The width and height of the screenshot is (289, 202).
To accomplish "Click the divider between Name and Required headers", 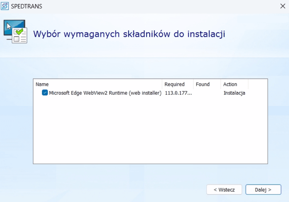I will pyautogui.click(x=162, y=84).
